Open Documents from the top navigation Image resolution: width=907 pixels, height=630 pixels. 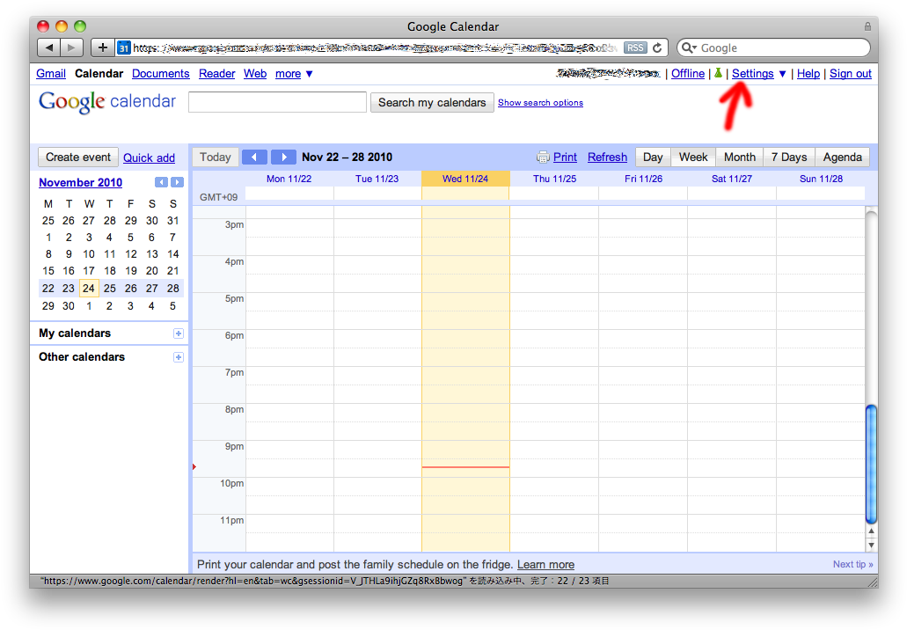[x=161, y=74]
